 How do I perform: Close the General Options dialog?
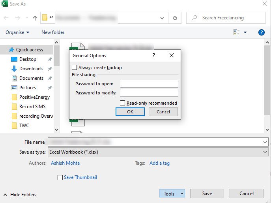[172, 55]
